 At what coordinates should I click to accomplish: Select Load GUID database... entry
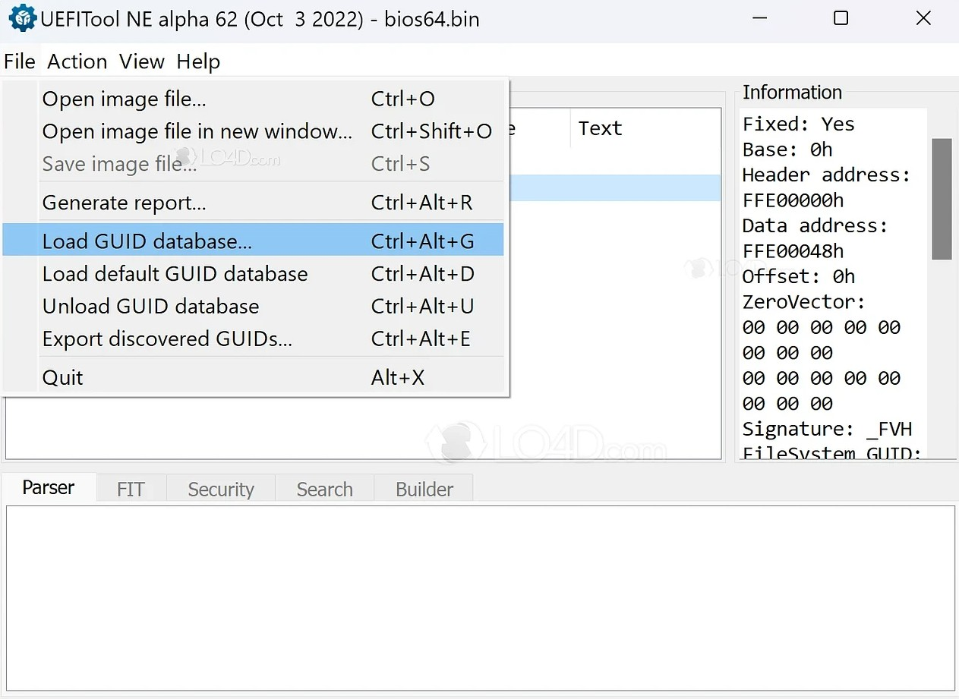point(254,241)
